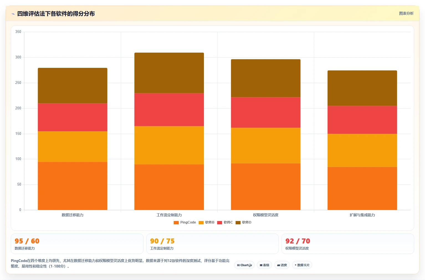Click the 软件C segment of the 数据迁移能力 bar
The width and height of the screenshot is (425, 280).
(73, 117)
